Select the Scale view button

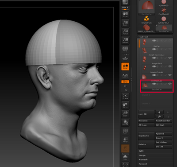coord(125,114)
